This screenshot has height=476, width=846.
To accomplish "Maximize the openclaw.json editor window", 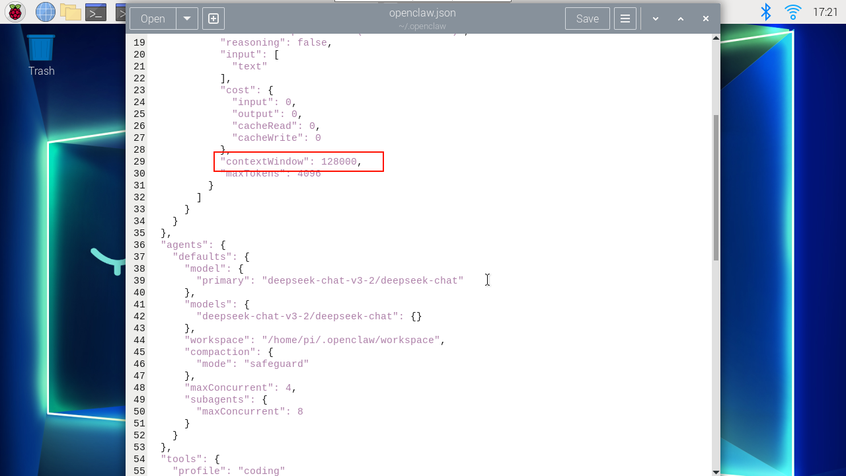I will pyautogui.click(x=681, y=19).
